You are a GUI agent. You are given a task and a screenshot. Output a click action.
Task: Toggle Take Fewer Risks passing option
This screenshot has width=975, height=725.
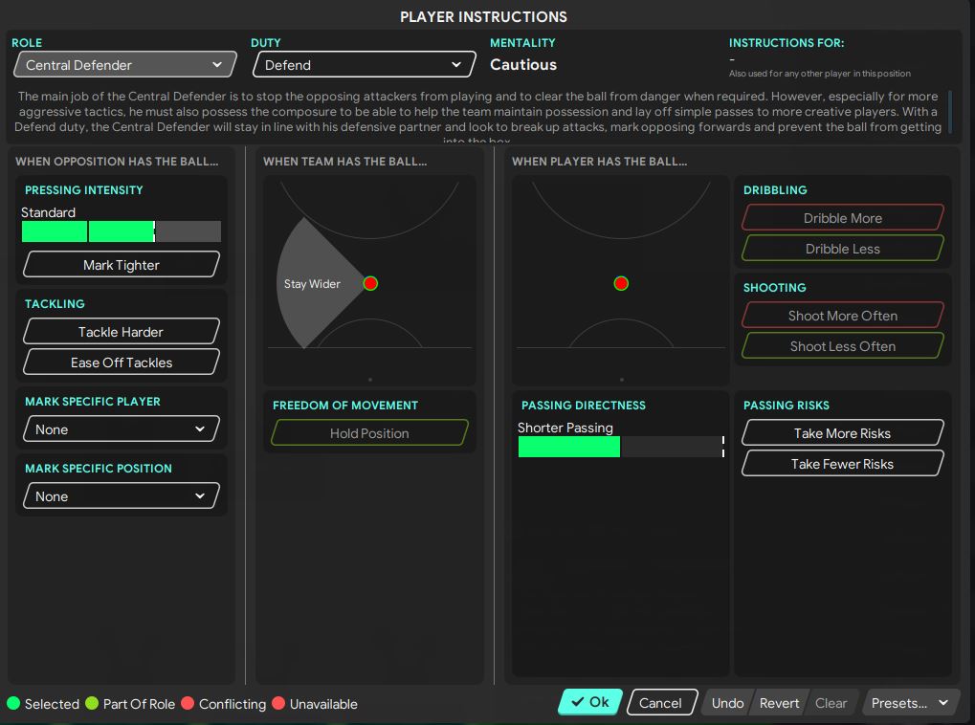(842, 464)
